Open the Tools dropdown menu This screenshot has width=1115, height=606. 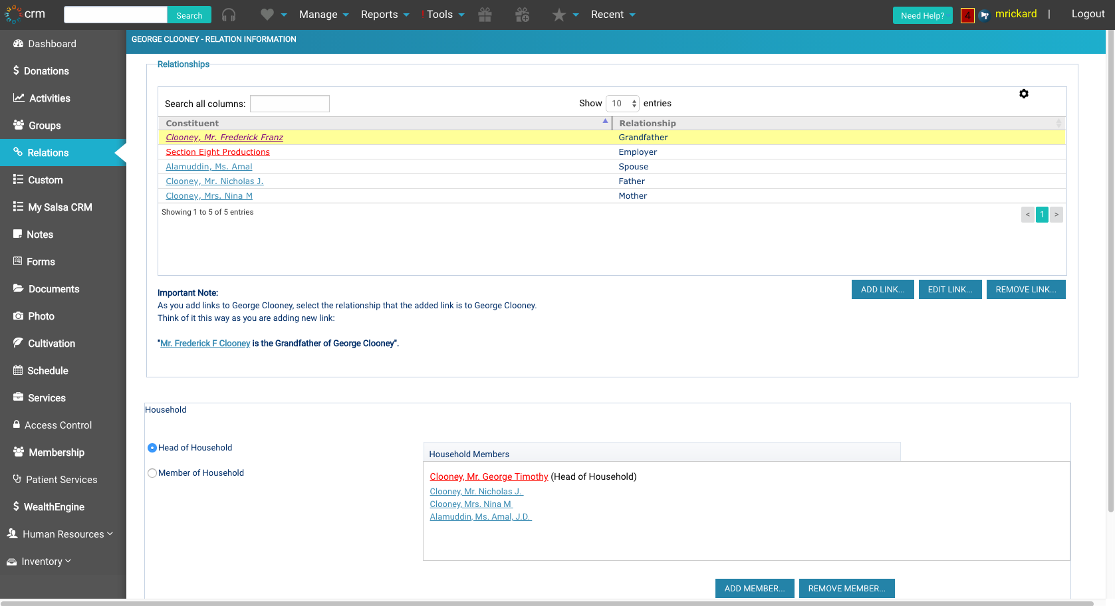pos(445,15)
